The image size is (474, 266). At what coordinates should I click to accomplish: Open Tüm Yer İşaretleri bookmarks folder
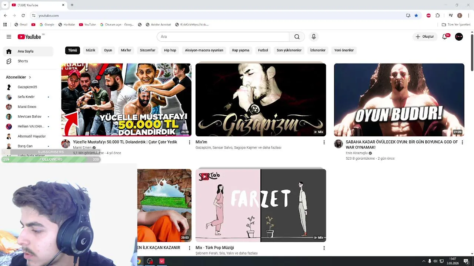(456, 24)
